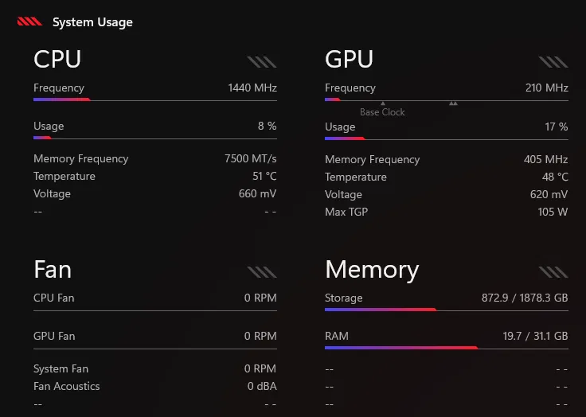The width and height of the screenshot is (586, 417).
Task: Click the RAM usage bar
Action: (447, 348)
